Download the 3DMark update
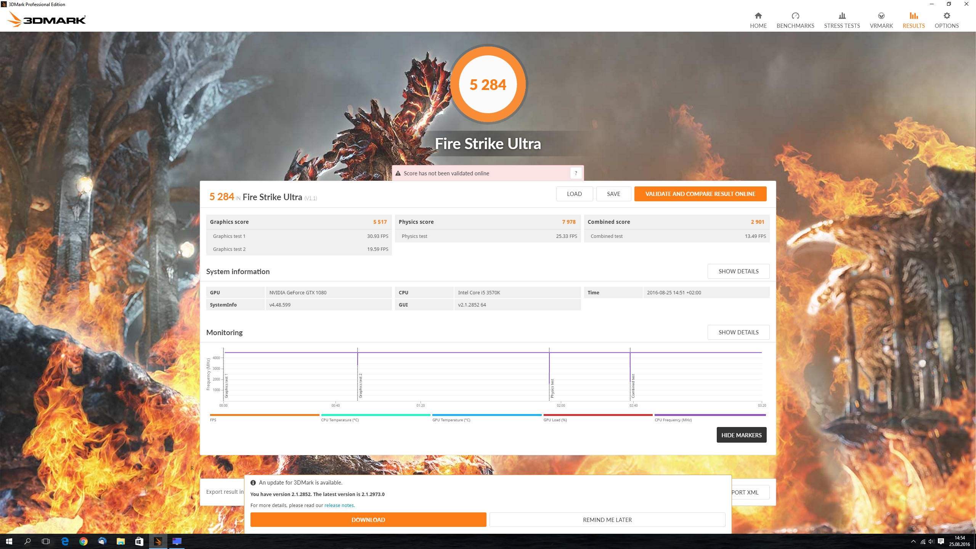Screen dimensions: 976x549 click(x=368, y=520)
